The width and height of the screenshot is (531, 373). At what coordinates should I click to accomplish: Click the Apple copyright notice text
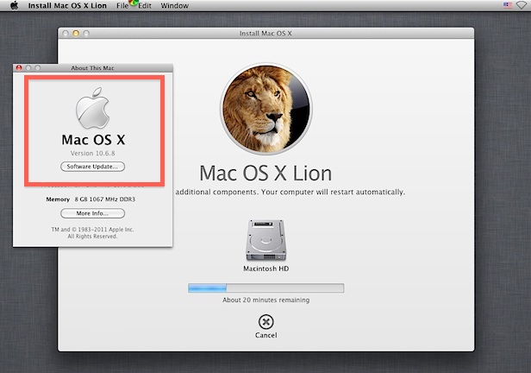coord(92,232)
